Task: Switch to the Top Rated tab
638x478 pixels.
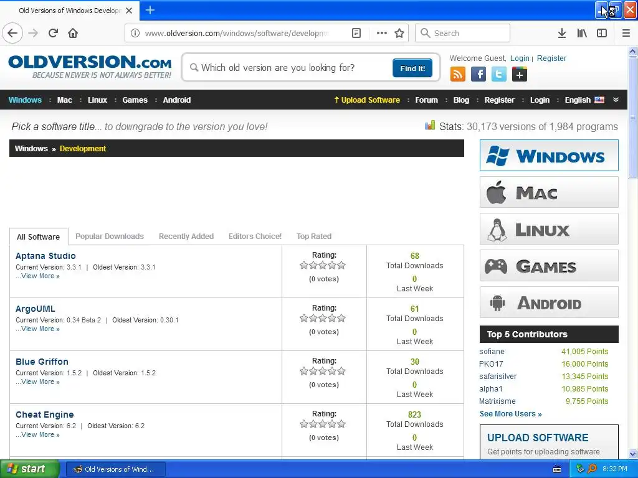Action: click(x=314, y=236)
